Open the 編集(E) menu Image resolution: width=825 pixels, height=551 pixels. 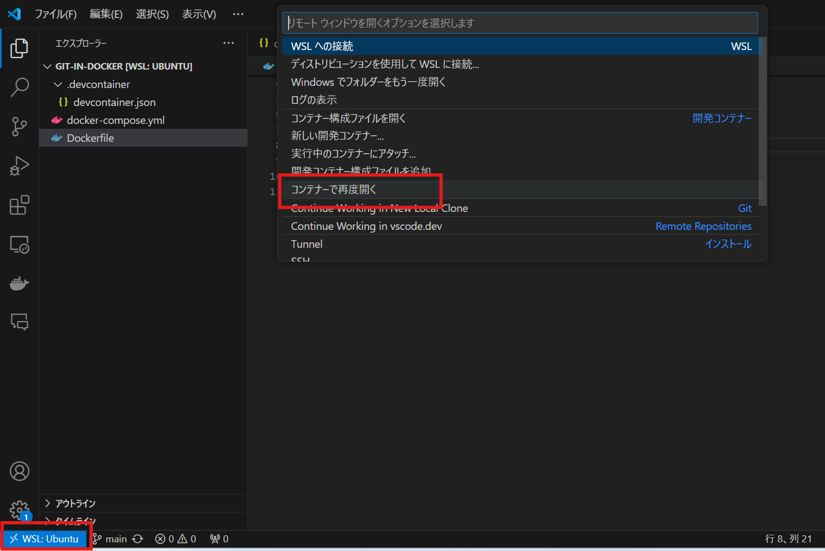pos(106,14)
